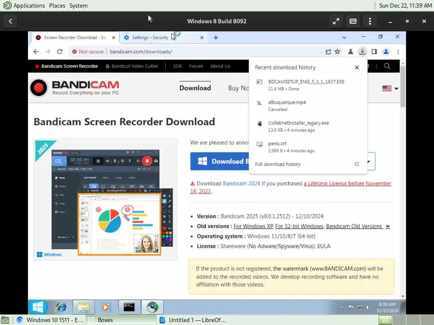Image resolution: width=434 pixels, height=325 pixels.
Task: Click the Bandicam product screenshot image
Action: [106, 200]
